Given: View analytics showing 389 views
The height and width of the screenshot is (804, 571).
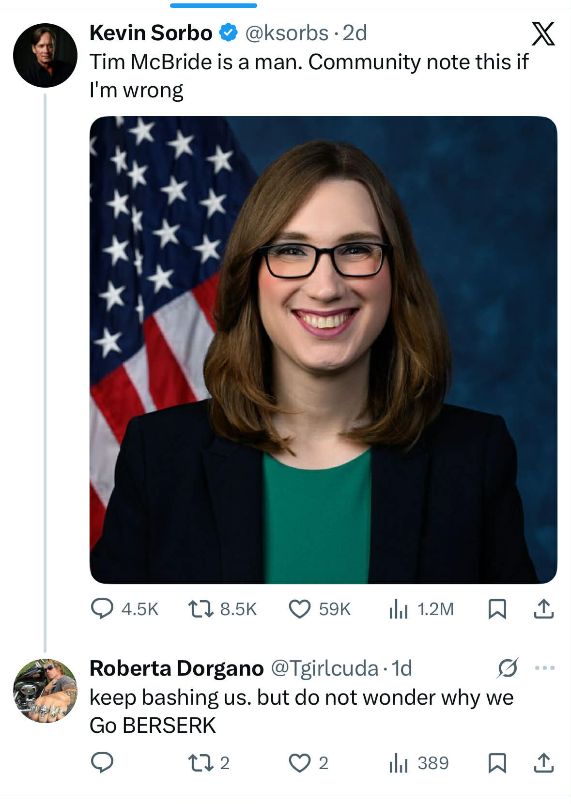Looking at the screenshot, I should (x=399, y=763).
